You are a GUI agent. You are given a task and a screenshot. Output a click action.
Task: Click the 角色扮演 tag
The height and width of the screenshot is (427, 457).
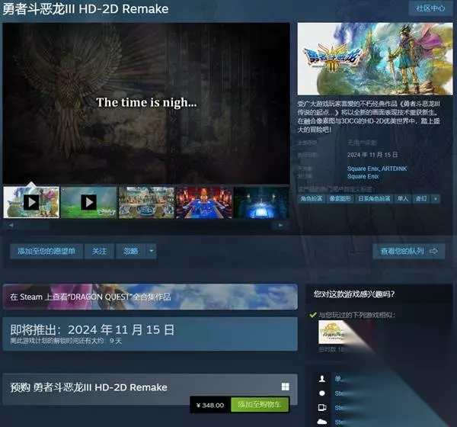[x=312, y=199]
